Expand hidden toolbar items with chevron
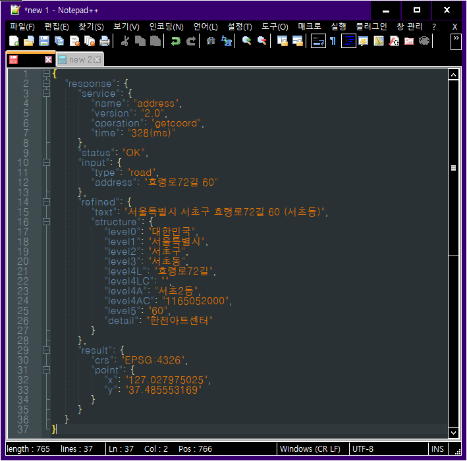The width and height of the screenshot is (467, 461). click(456, 41)
